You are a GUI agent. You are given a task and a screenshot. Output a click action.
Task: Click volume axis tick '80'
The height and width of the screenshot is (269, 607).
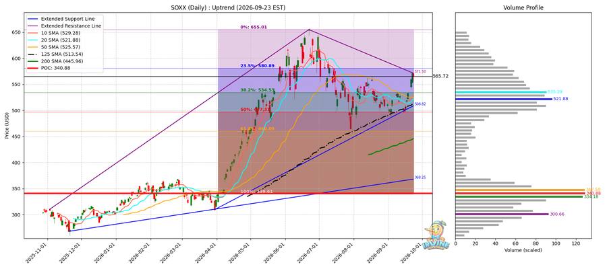pyautogui.click(x=536, y=243)
